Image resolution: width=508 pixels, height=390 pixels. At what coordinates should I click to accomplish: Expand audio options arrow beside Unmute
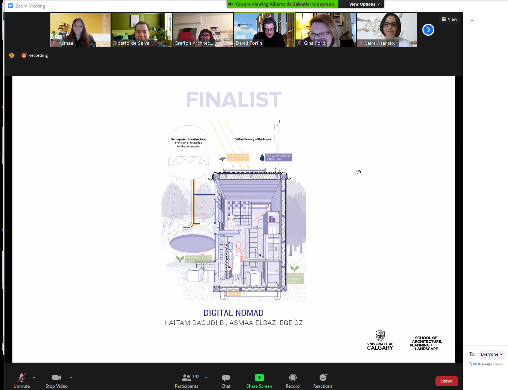34,377
